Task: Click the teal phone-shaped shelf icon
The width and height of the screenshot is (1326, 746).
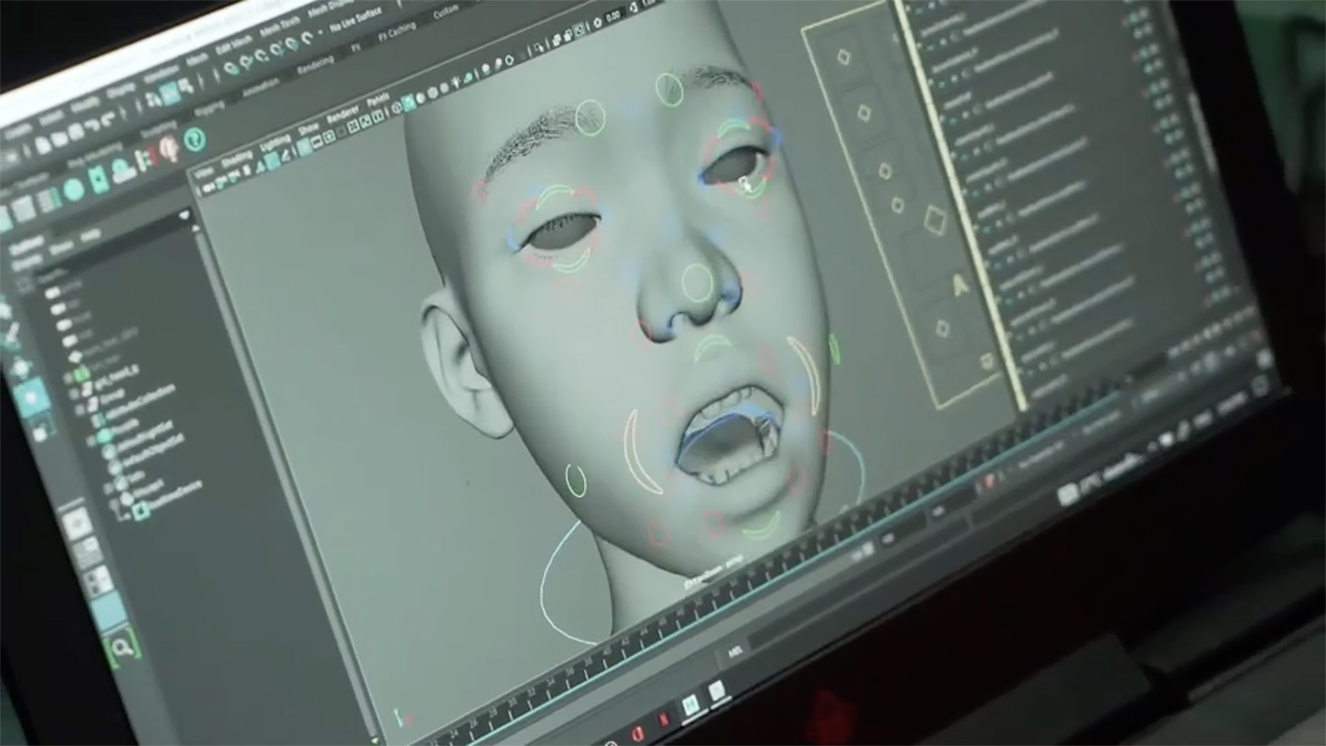Action: 99,179
